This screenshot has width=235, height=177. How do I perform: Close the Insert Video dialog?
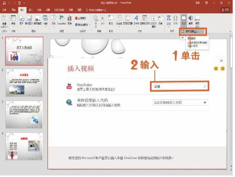pyautogui.click(x=221, y=61)
